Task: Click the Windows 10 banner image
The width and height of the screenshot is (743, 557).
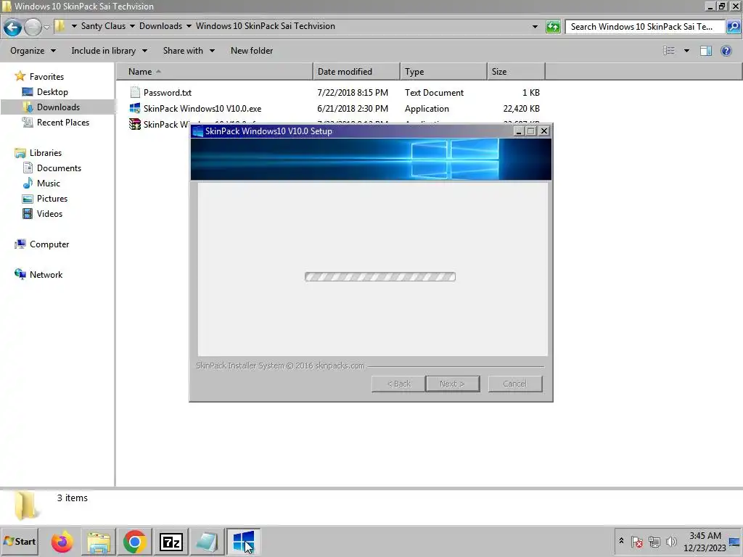Action: (x=371, y=159)
